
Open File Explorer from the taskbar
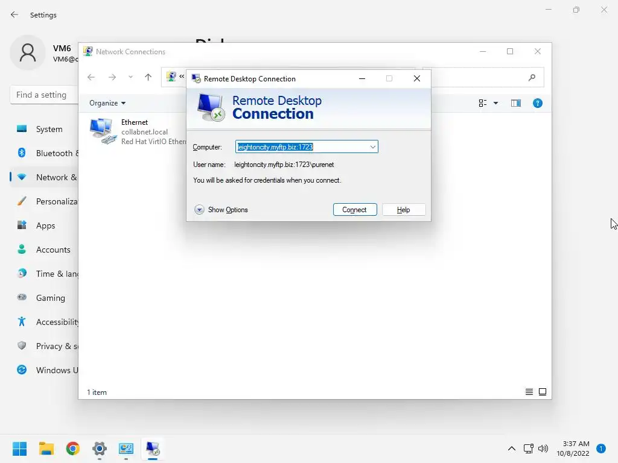click(x=46, y=449)
